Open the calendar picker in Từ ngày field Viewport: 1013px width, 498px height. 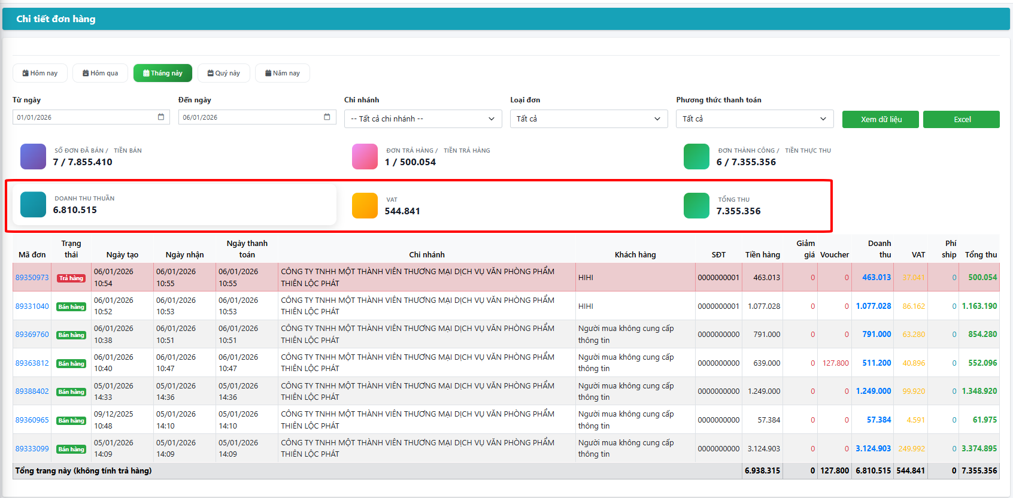point(161,117)
